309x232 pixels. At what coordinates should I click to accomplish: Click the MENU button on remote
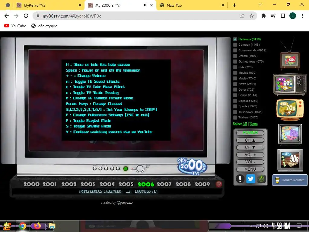point(250,169)
